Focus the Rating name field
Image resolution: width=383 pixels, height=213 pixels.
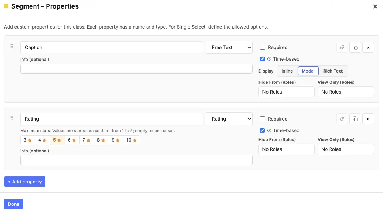[112, 119]
